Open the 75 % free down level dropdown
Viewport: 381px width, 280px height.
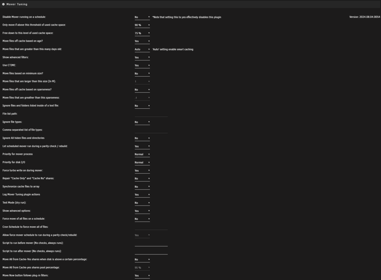pyautogui.click(x=142, y=33)
